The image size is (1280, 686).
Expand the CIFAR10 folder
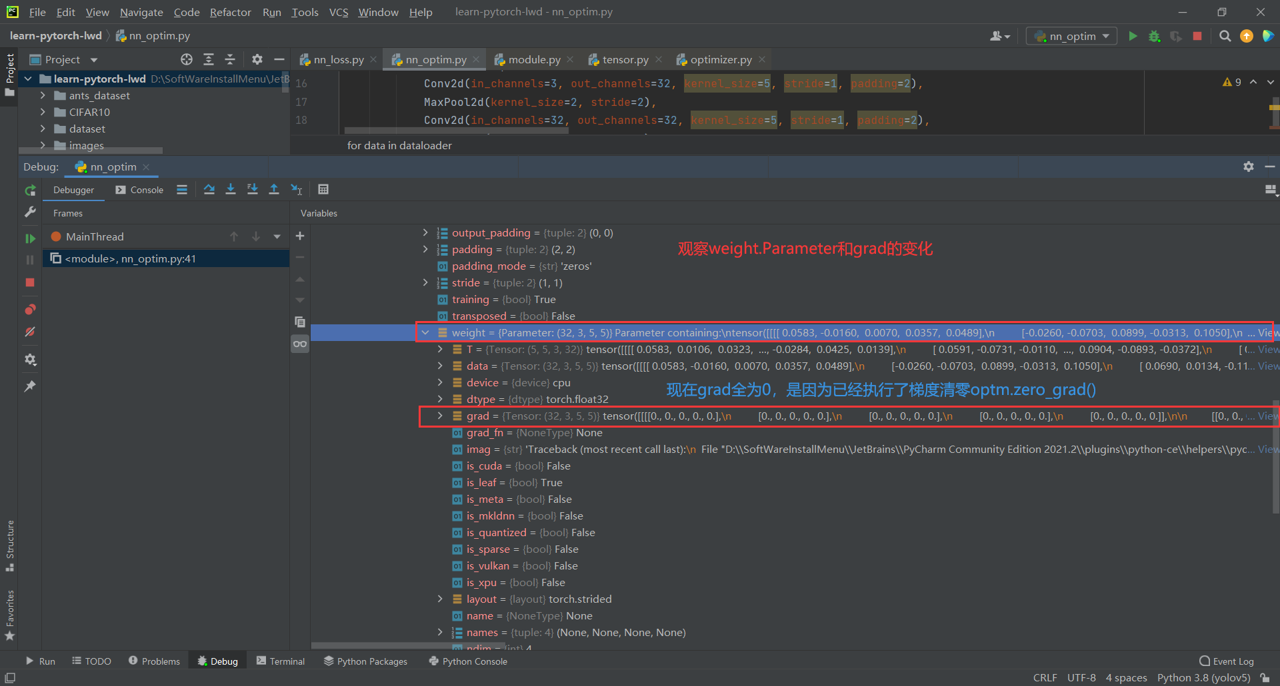click(x=43, y=112)
